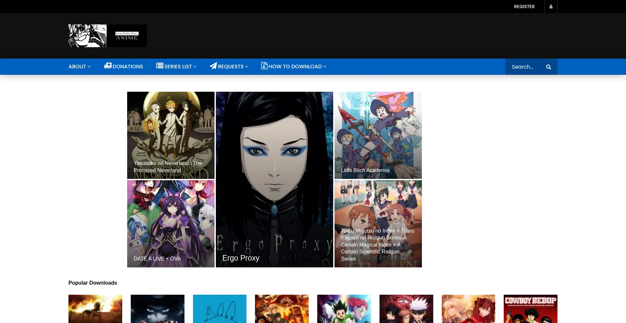Open the Ergo Proxy title link
The height and width of the screenshot is (323, 626).
tap(241, 258)
